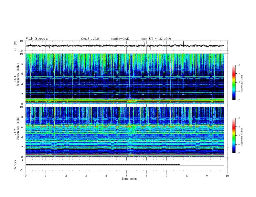Screen dimensions: 256x197
Task: Click the 'start UT = 22:30:0' text
Action: pyautogui.click(x=156, y=39)
